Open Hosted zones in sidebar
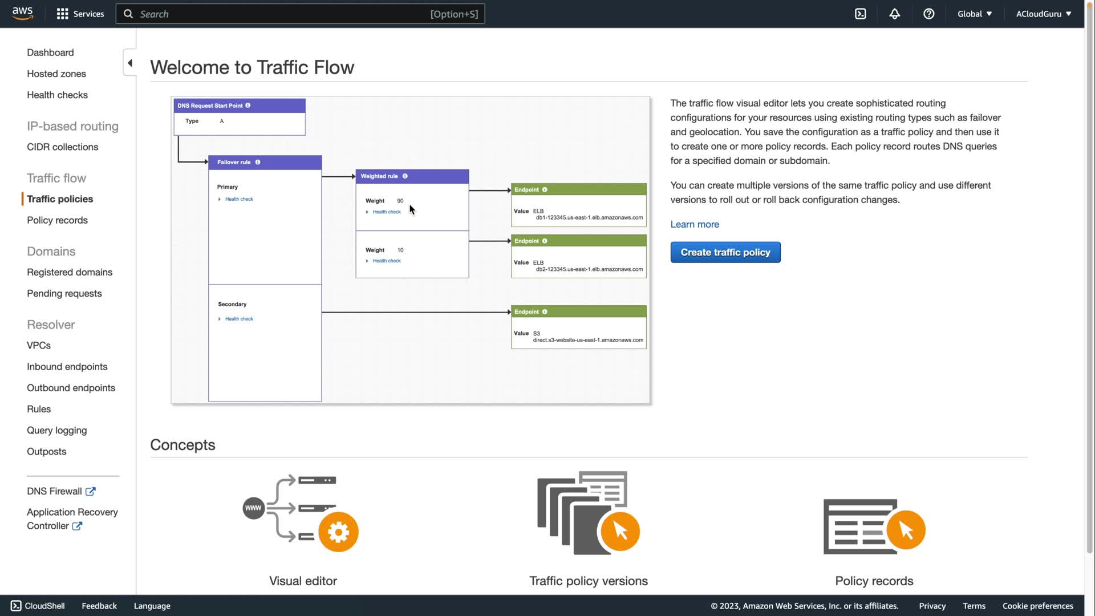The width and height of the screenshot is (1095, 616). coord(56,74)
